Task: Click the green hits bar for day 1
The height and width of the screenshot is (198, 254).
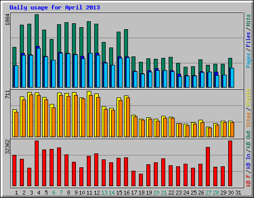Action: tap(14, 56)
